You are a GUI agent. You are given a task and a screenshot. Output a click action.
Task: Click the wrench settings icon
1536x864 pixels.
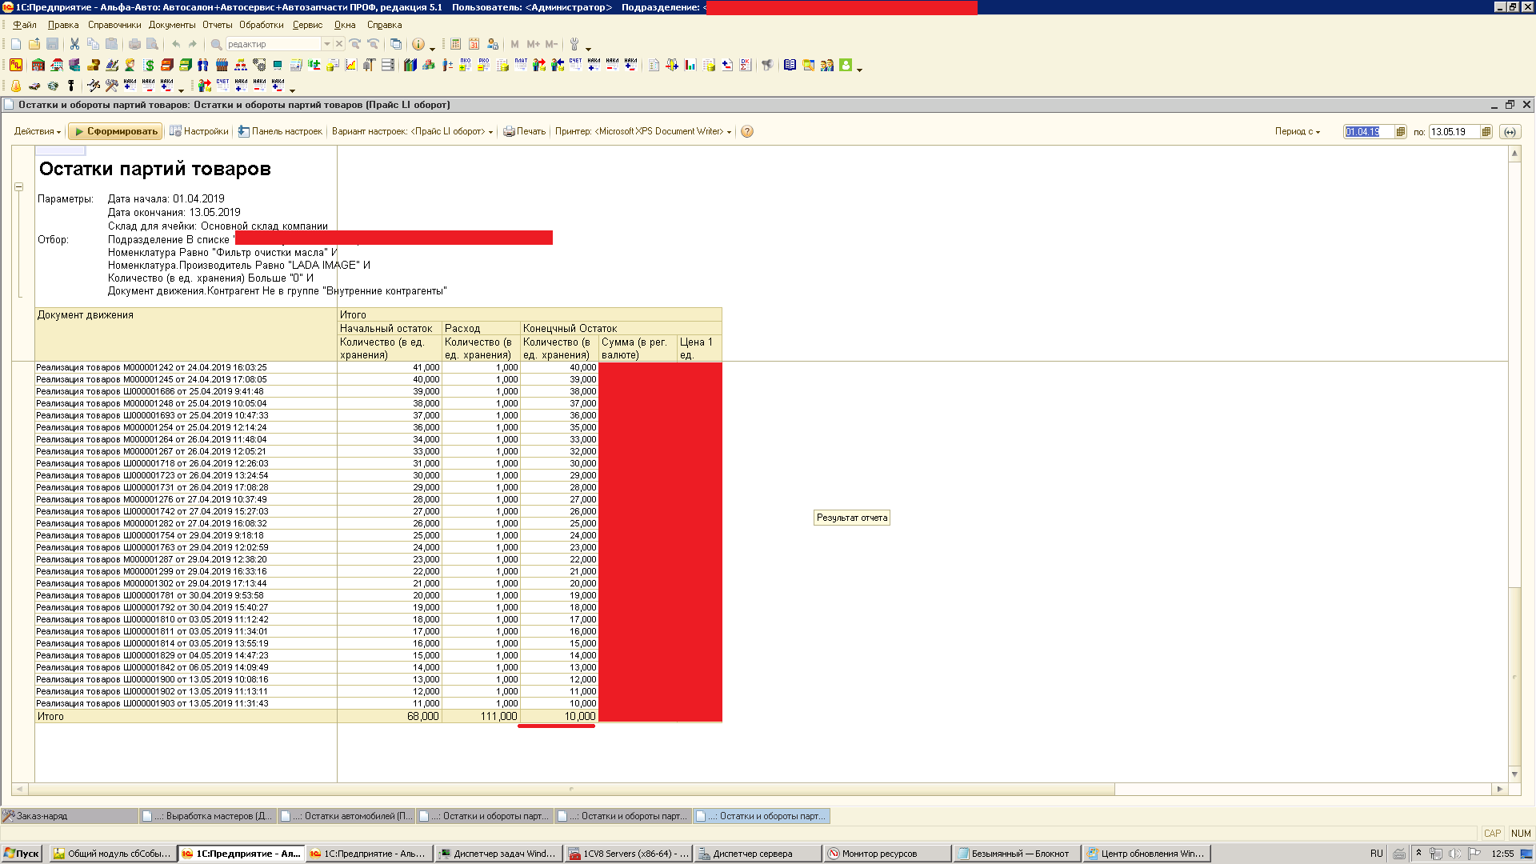[x=574, y=44]
